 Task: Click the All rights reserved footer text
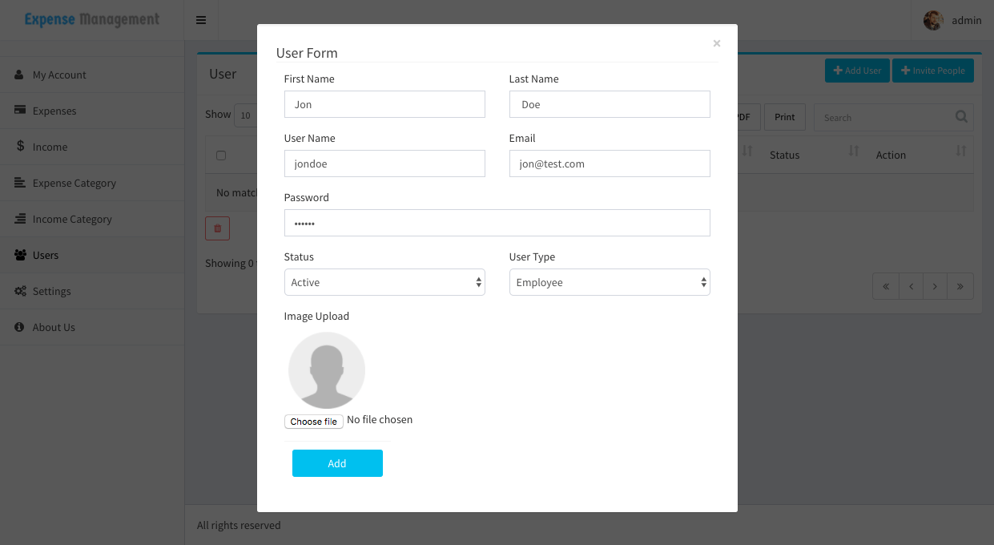pyautogui.click(x=239, y=525)
